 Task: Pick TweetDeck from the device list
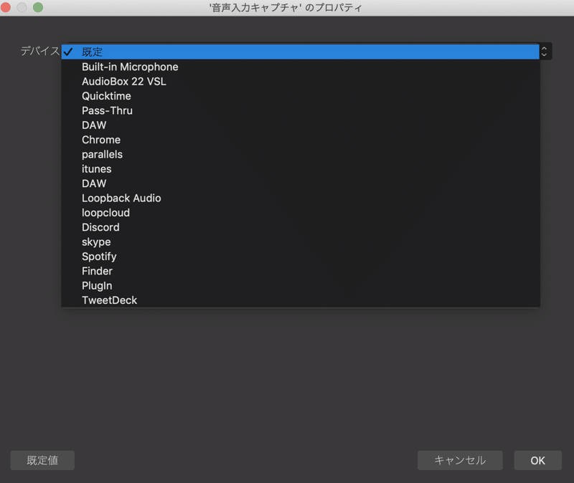[300, 300]
